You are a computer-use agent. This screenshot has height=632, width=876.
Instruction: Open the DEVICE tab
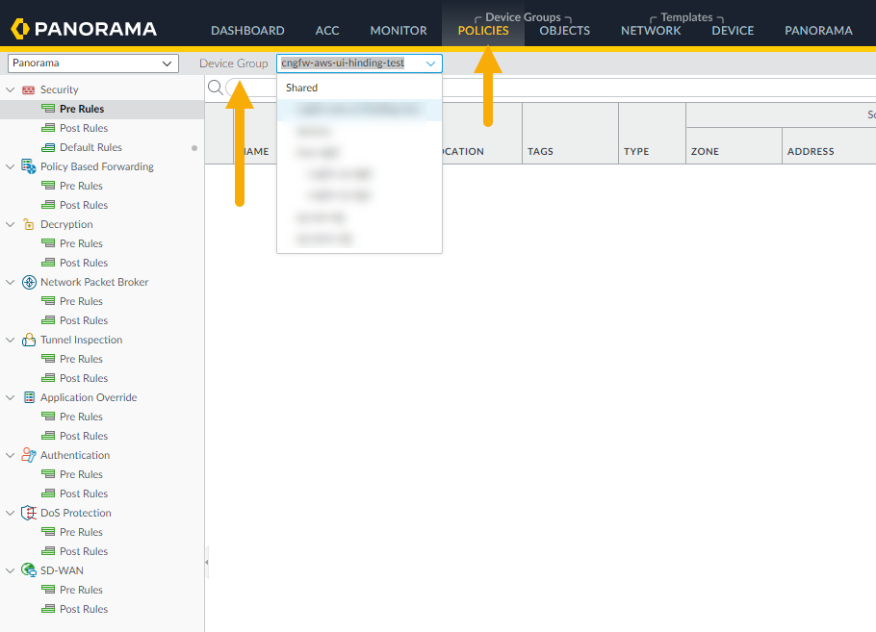pyautogui.click(x=733, y=31)
